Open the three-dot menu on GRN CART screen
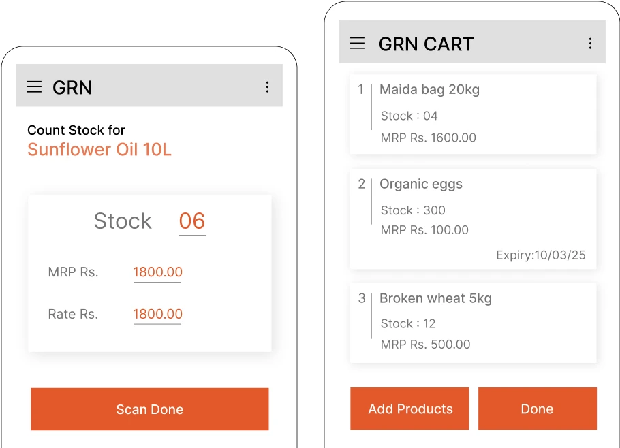This screenshot has height=448, width=620. [590, 42]
